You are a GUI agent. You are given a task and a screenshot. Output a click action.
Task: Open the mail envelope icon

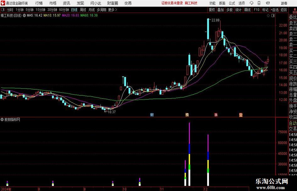(x=268, y=3)
